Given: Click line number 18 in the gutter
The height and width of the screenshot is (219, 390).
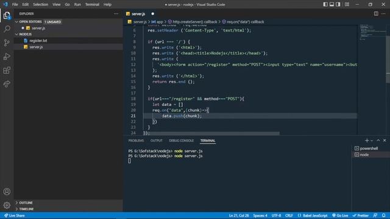Looking at the screenshot, I should [133, 99].
